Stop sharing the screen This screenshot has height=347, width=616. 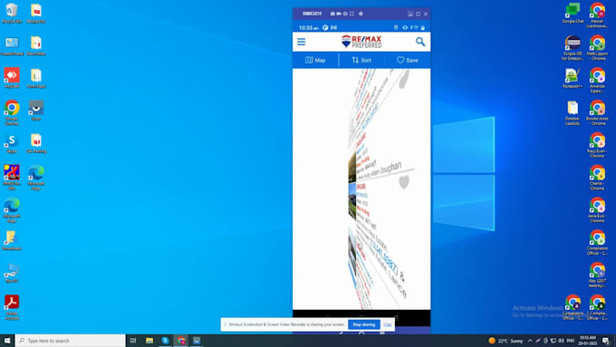click(x=364, y=324)
